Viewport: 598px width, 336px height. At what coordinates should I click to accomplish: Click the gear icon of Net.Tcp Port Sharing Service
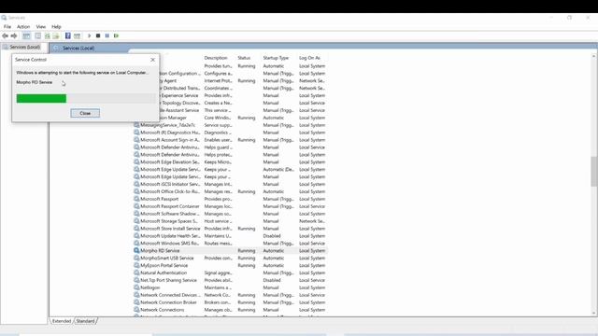(x=136, y=280)
